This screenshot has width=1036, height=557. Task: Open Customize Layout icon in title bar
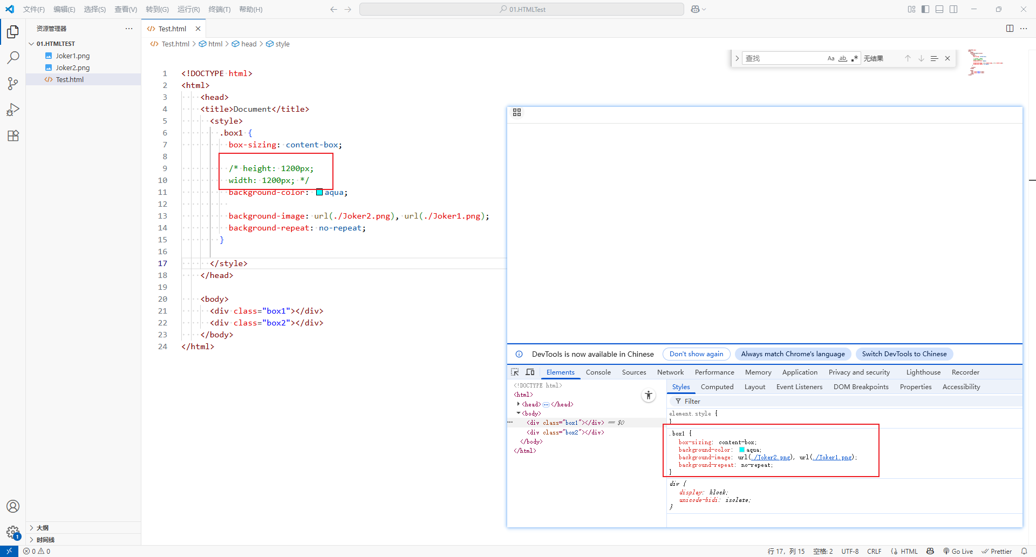pyautogui.click(x=911, y=9)
